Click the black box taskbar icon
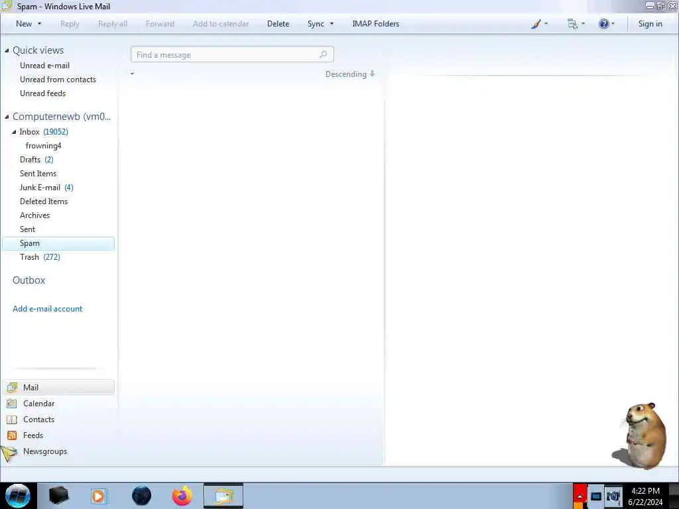Viewport: 679px width, 509px height. click(59, 496)
